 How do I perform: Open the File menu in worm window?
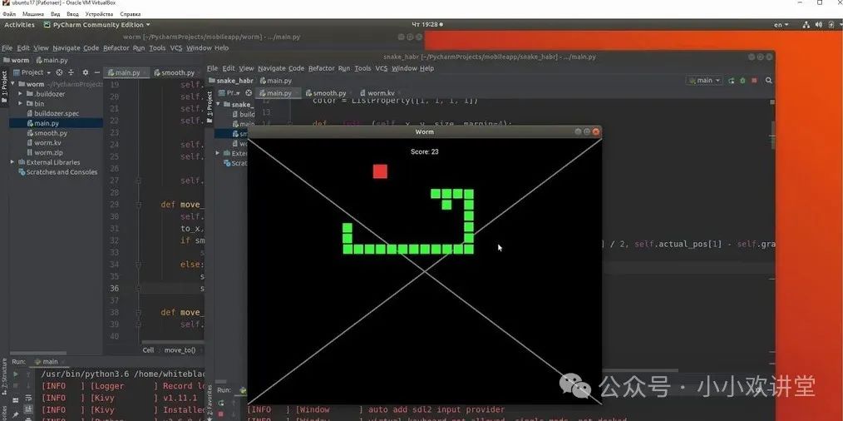(x=7, y=48)
